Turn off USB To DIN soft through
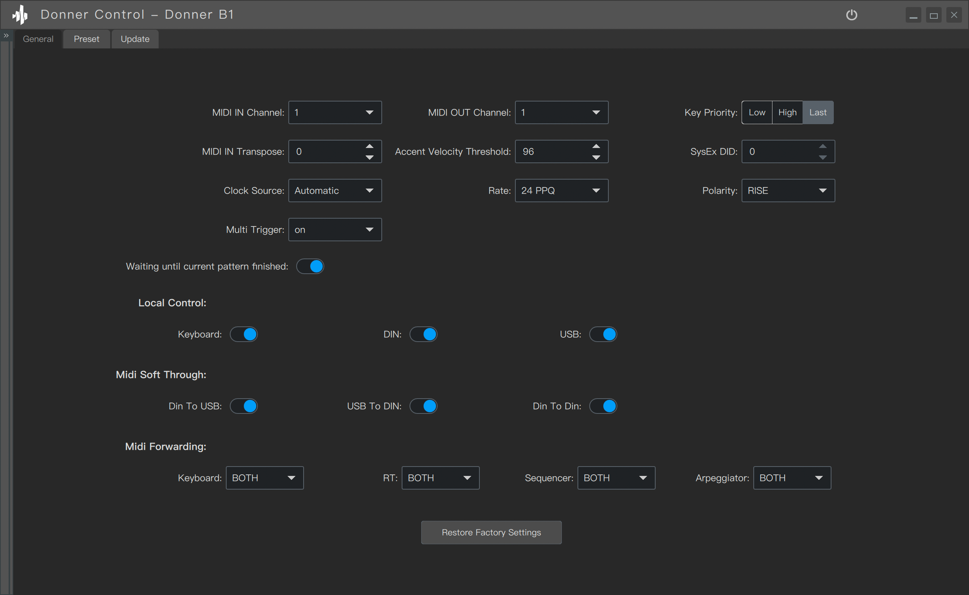 [423, 406]
